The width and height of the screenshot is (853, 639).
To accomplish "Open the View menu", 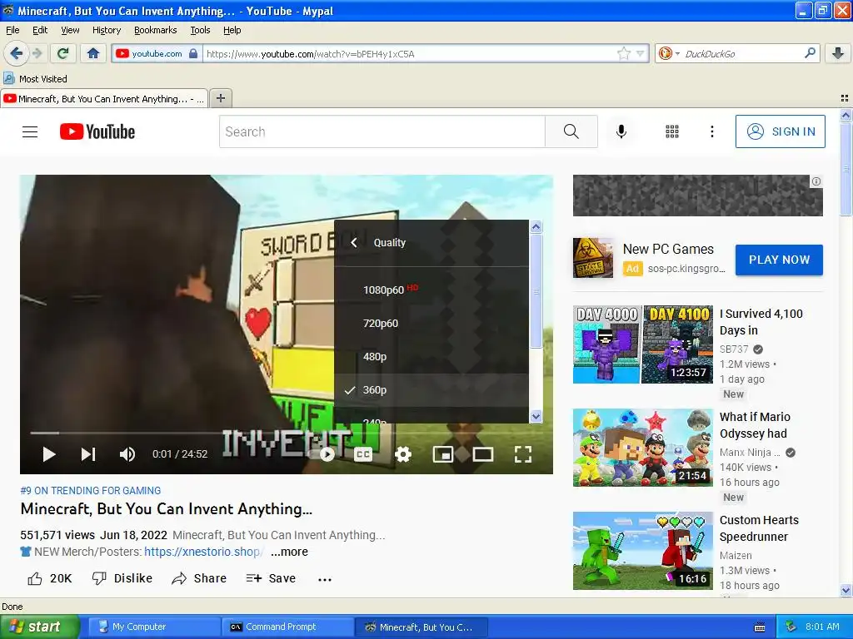I will [70, 30].
